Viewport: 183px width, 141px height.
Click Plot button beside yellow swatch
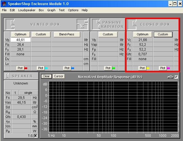[x=142, y=68]
